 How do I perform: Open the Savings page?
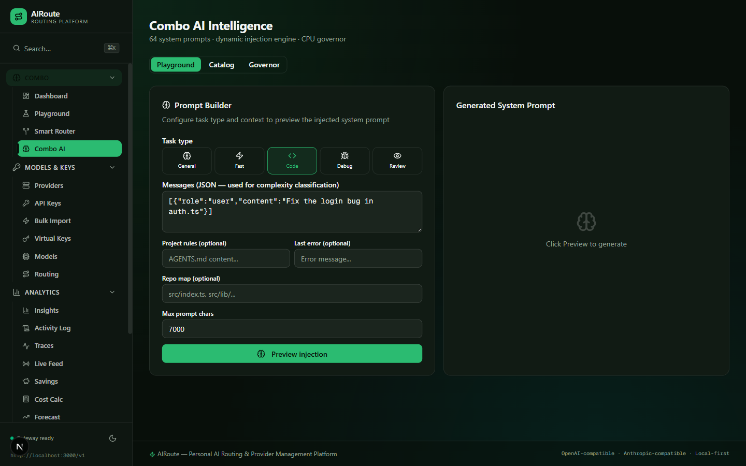tap(69, 381)
